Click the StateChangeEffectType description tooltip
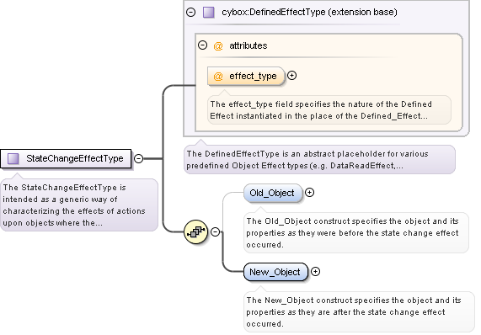 click(79, 205)
